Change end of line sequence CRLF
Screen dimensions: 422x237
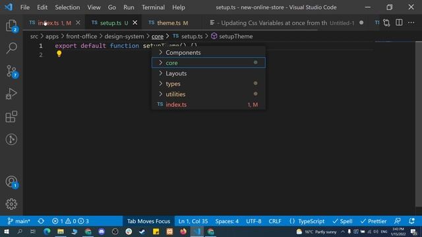coord(275,221)
